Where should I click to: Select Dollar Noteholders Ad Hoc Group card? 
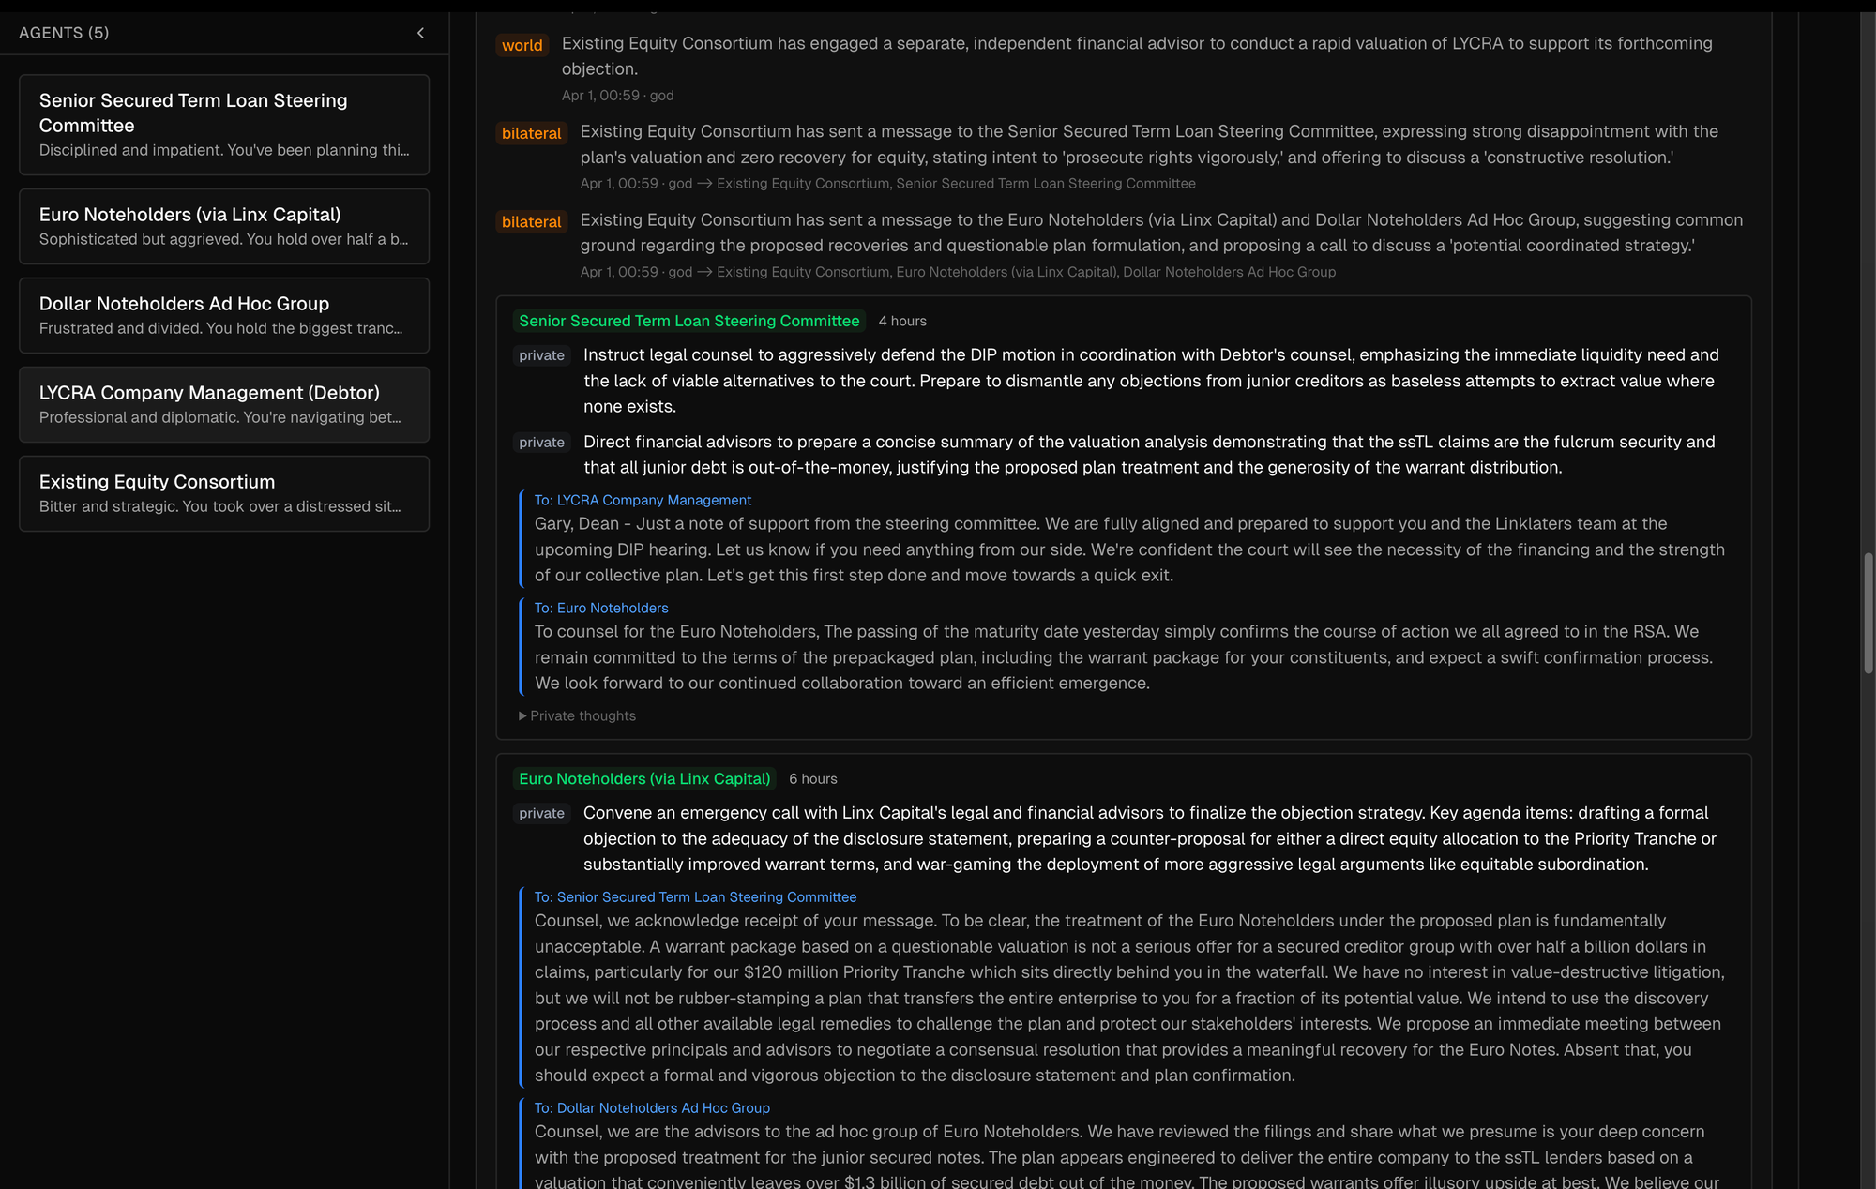coord(224,315)
